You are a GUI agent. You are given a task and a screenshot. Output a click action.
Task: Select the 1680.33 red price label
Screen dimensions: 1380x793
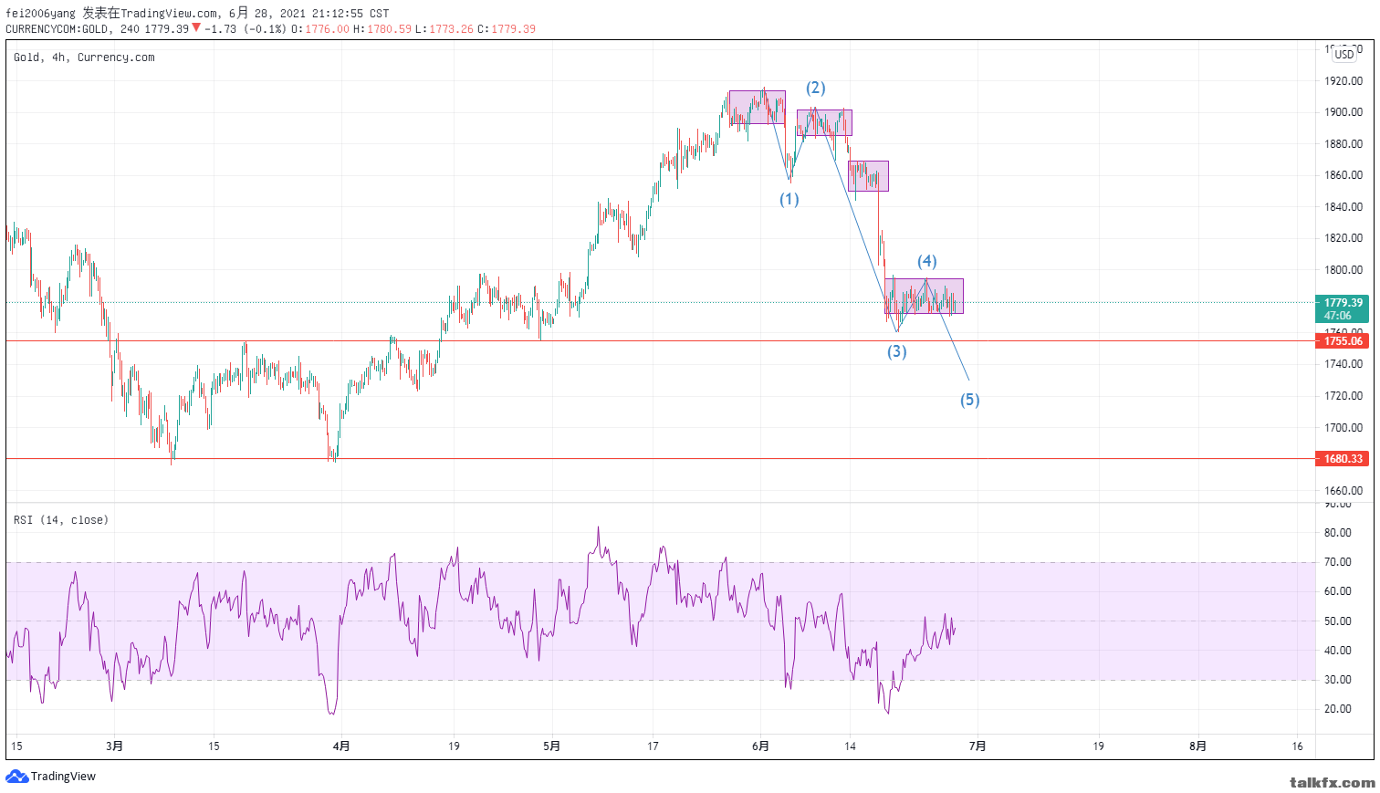tap(1343, 459)
